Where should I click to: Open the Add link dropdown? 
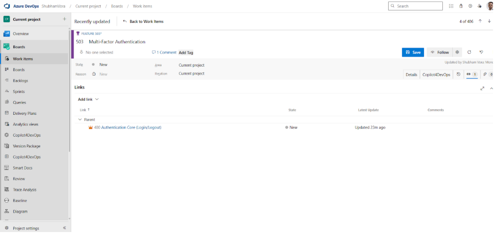[x=88, y=99]
